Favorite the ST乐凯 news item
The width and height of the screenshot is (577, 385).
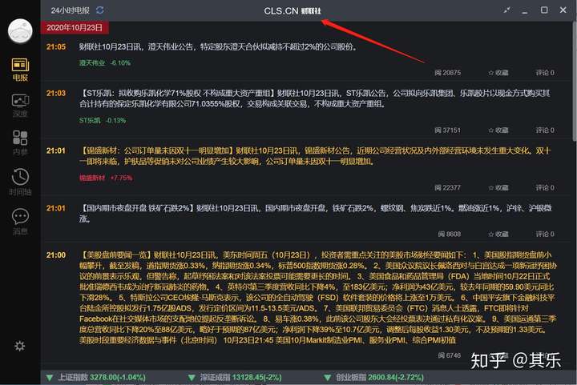[x=498, y=130]
